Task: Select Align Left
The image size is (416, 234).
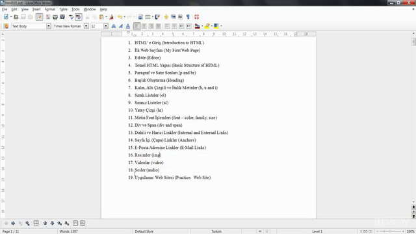Action: tap(136, 26)
